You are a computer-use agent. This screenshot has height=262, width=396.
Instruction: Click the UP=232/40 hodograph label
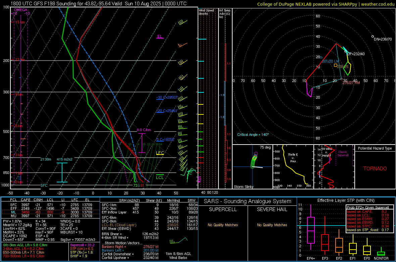point(356,54)
